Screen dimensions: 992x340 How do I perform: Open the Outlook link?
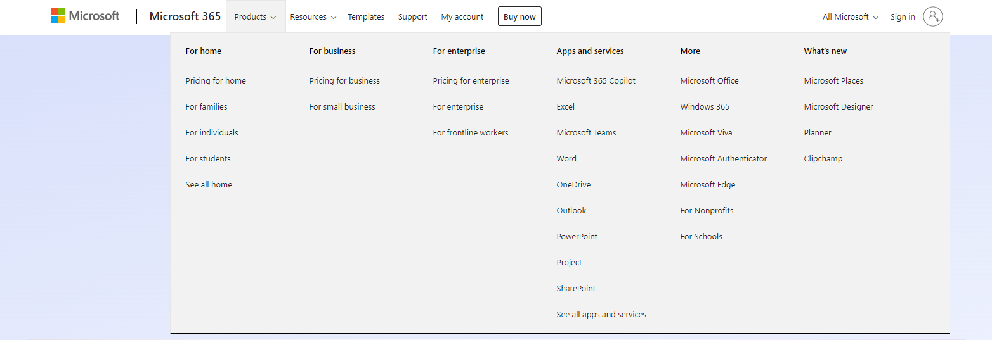pyautogui.click(x=571, y=211)
